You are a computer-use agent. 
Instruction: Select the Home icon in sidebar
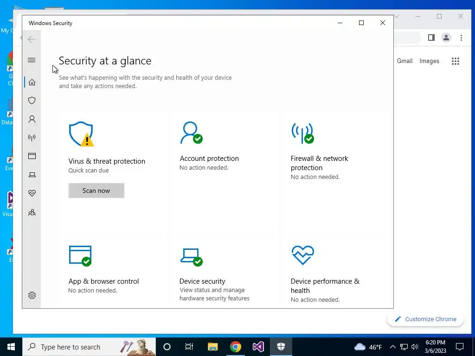point(32,83)
